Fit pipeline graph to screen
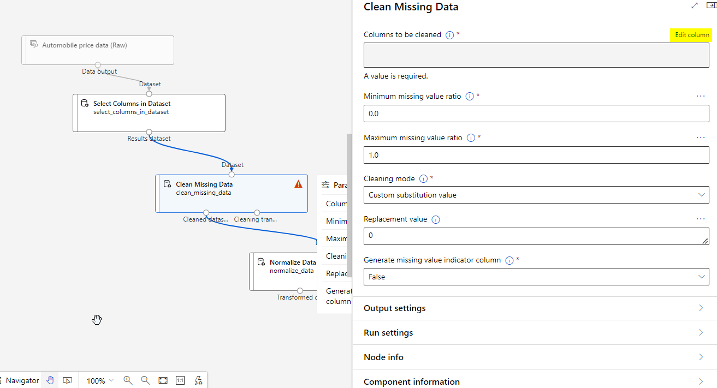This screenshot has width=717, height=388. coord(163,380)
